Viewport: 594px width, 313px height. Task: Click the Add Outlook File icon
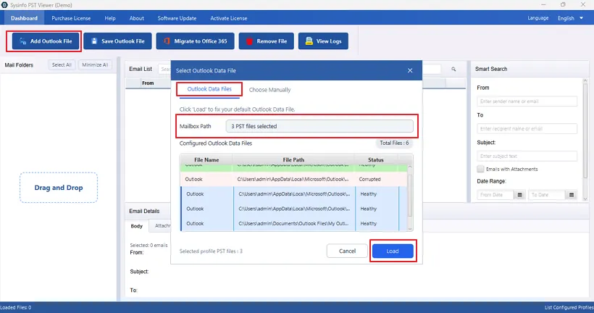coord(22,41)
